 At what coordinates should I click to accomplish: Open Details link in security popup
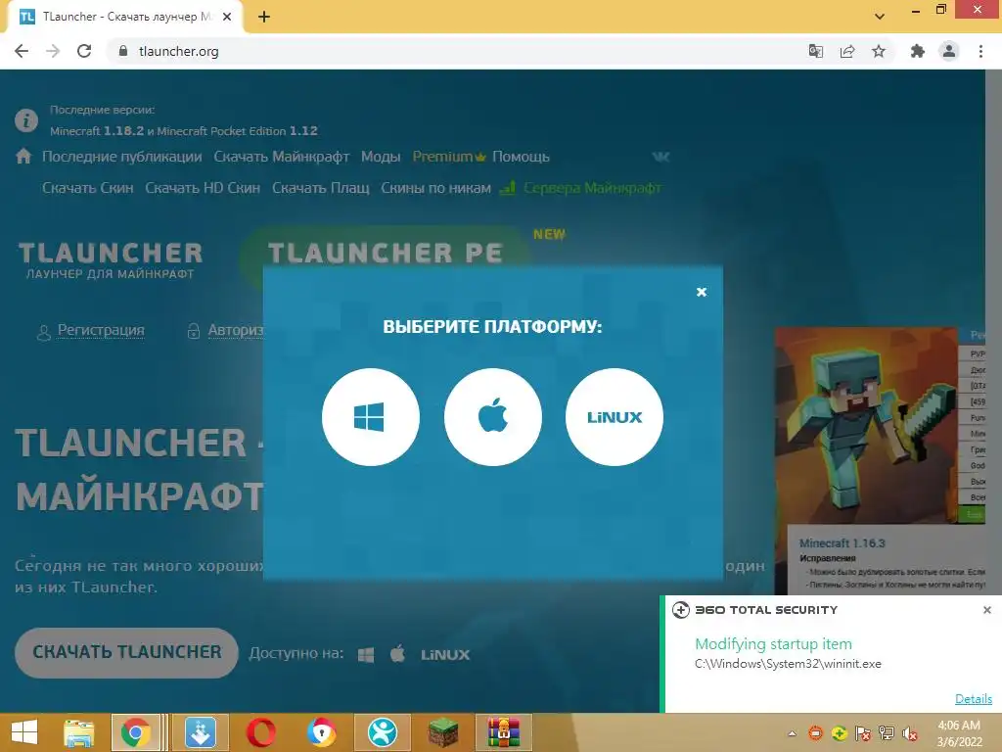(974, 699)
